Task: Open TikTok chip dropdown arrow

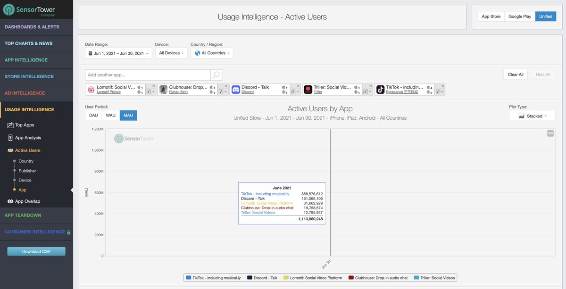Action: 443,92
